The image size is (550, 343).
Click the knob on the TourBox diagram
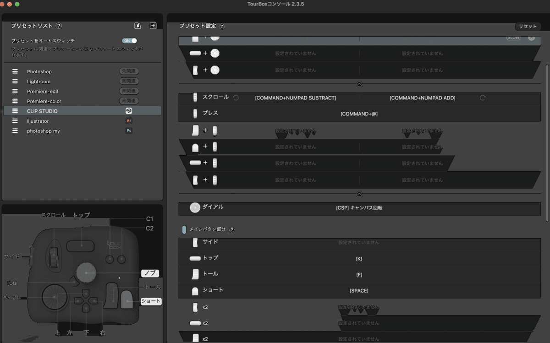(86, 272)
